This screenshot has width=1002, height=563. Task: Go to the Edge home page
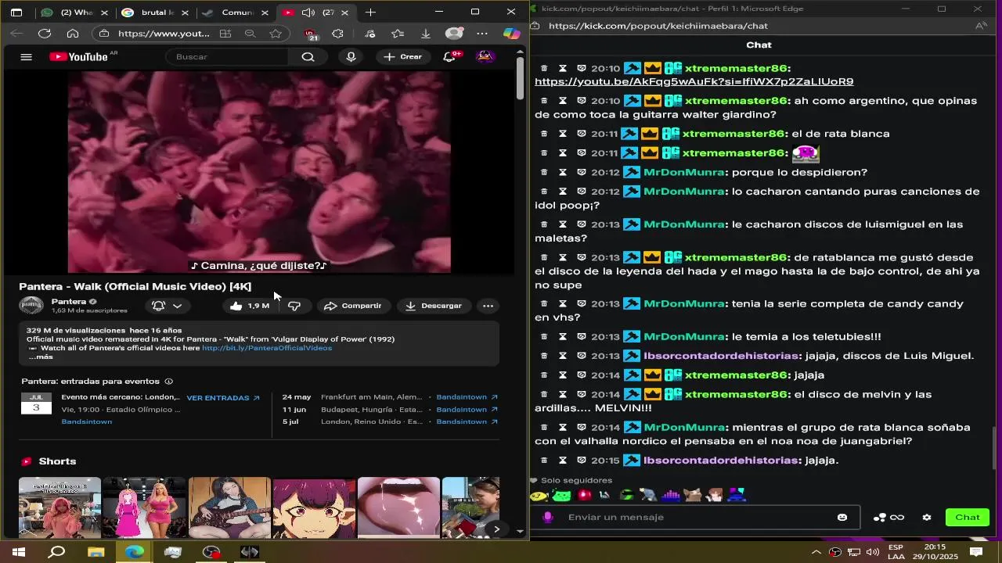(x=73, y=34)
